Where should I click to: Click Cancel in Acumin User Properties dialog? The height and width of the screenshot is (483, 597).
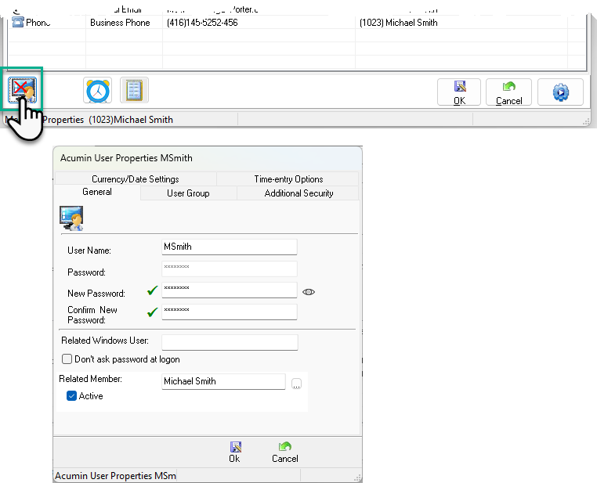tap(285, 452)
